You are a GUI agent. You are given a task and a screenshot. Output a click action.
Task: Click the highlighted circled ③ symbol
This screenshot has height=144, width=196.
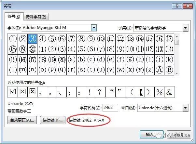tap(32, 39)
